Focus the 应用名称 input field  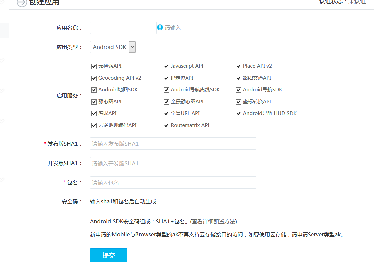(x=123, y=28)
